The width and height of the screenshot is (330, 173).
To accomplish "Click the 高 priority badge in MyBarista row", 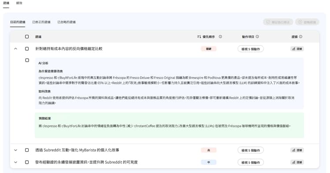I will coord(209,150).
